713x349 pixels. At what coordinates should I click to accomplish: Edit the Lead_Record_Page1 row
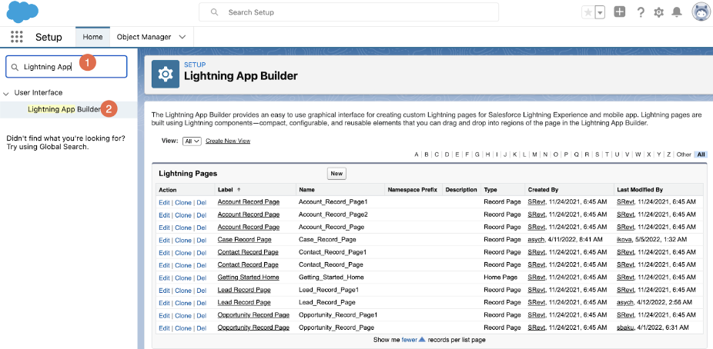(x=164, y=291)
